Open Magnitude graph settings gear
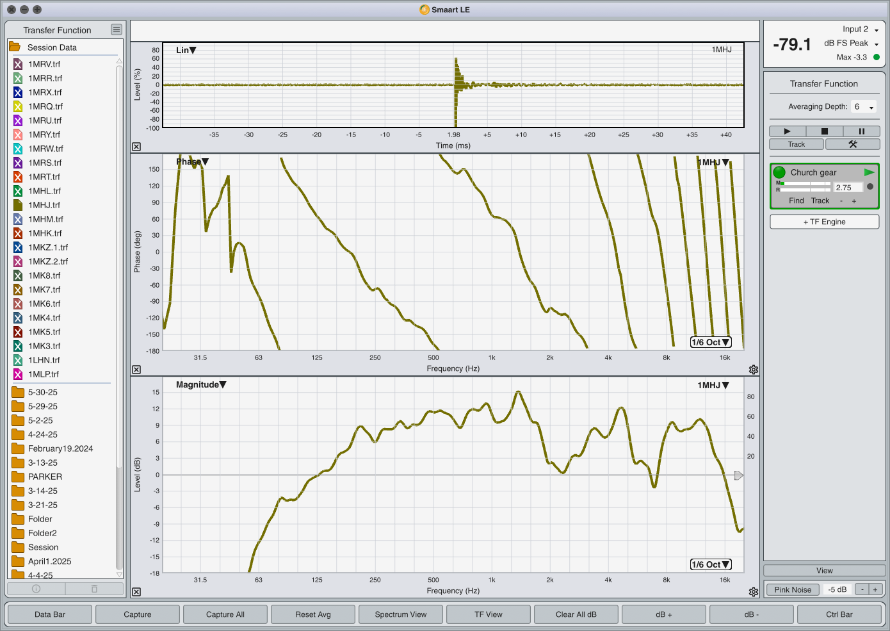 tap(754, 592)
